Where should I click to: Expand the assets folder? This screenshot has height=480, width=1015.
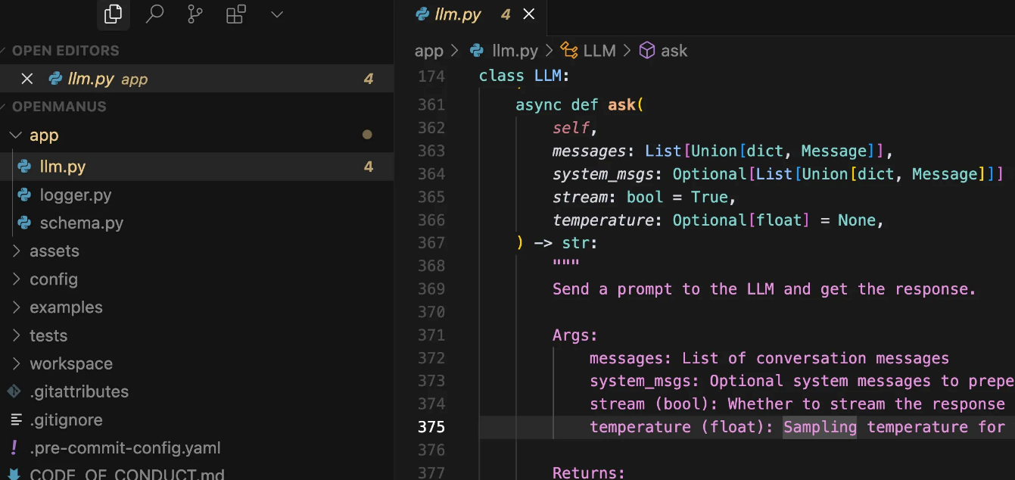tap(54, 251)
